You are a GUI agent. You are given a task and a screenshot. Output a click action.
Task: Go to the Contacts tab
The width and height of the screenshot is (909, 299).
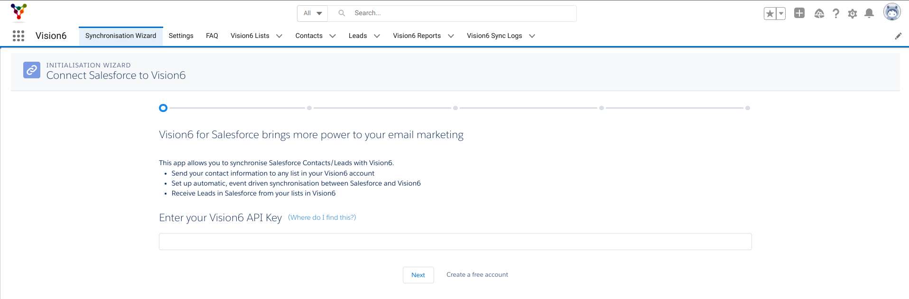click(x=309, y=36)
